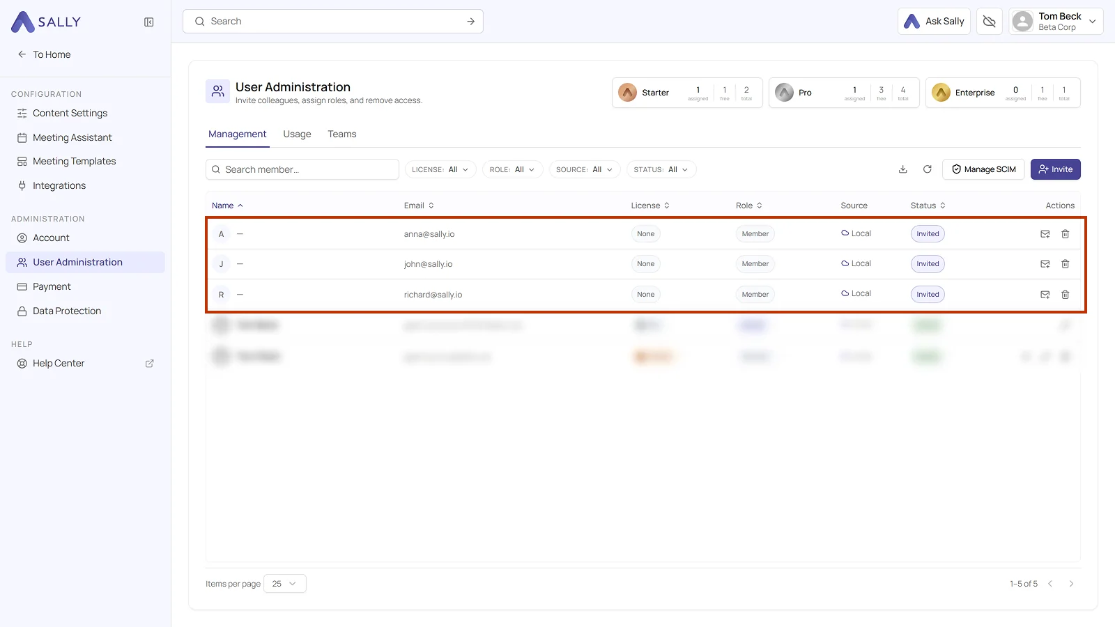Sort by Name column

[227, 206]
